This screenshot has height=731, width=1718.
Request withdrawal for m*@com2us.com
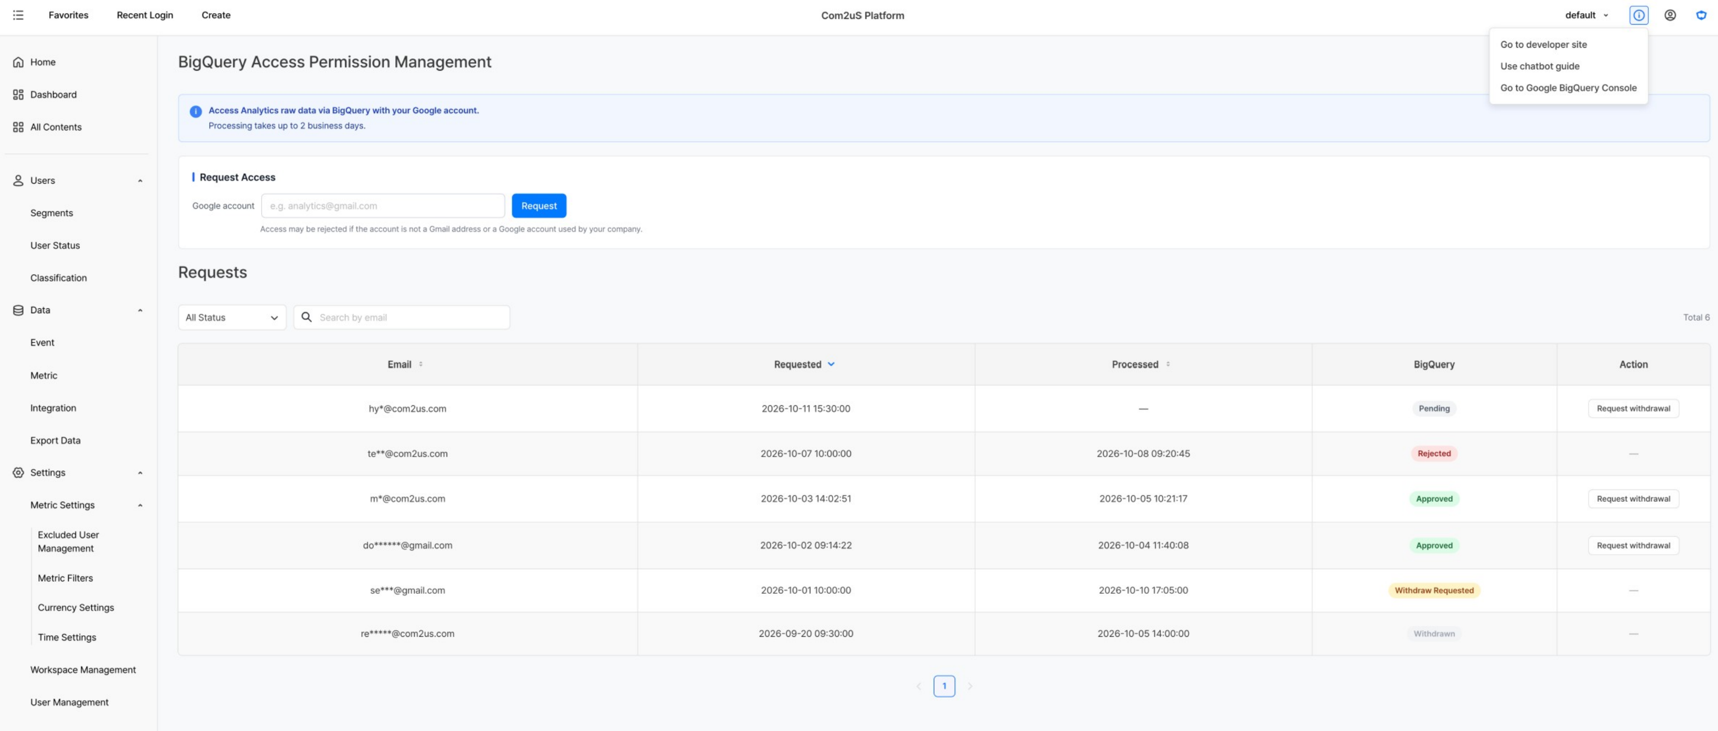click(1633, 499)
